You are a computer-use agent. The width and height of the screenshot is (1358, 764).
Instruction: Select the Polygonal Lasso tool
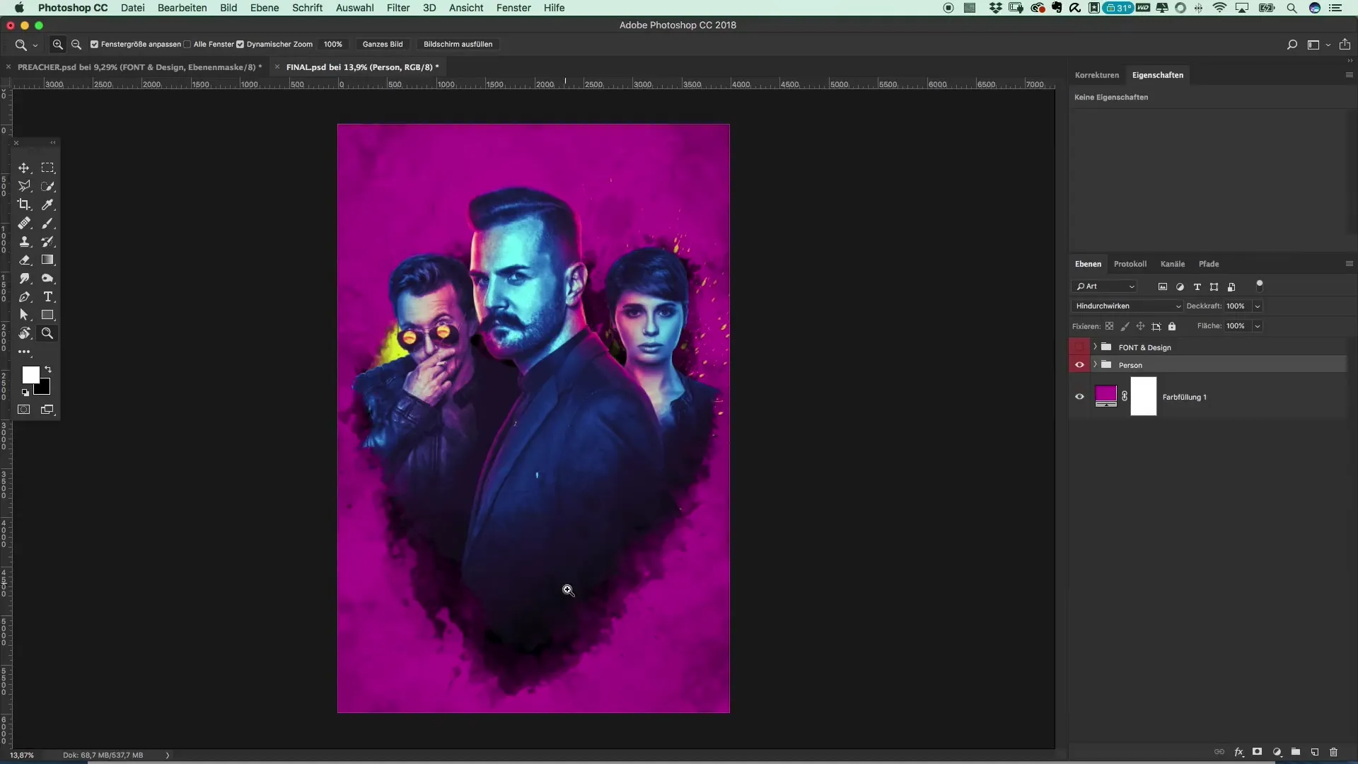[24, 186]
